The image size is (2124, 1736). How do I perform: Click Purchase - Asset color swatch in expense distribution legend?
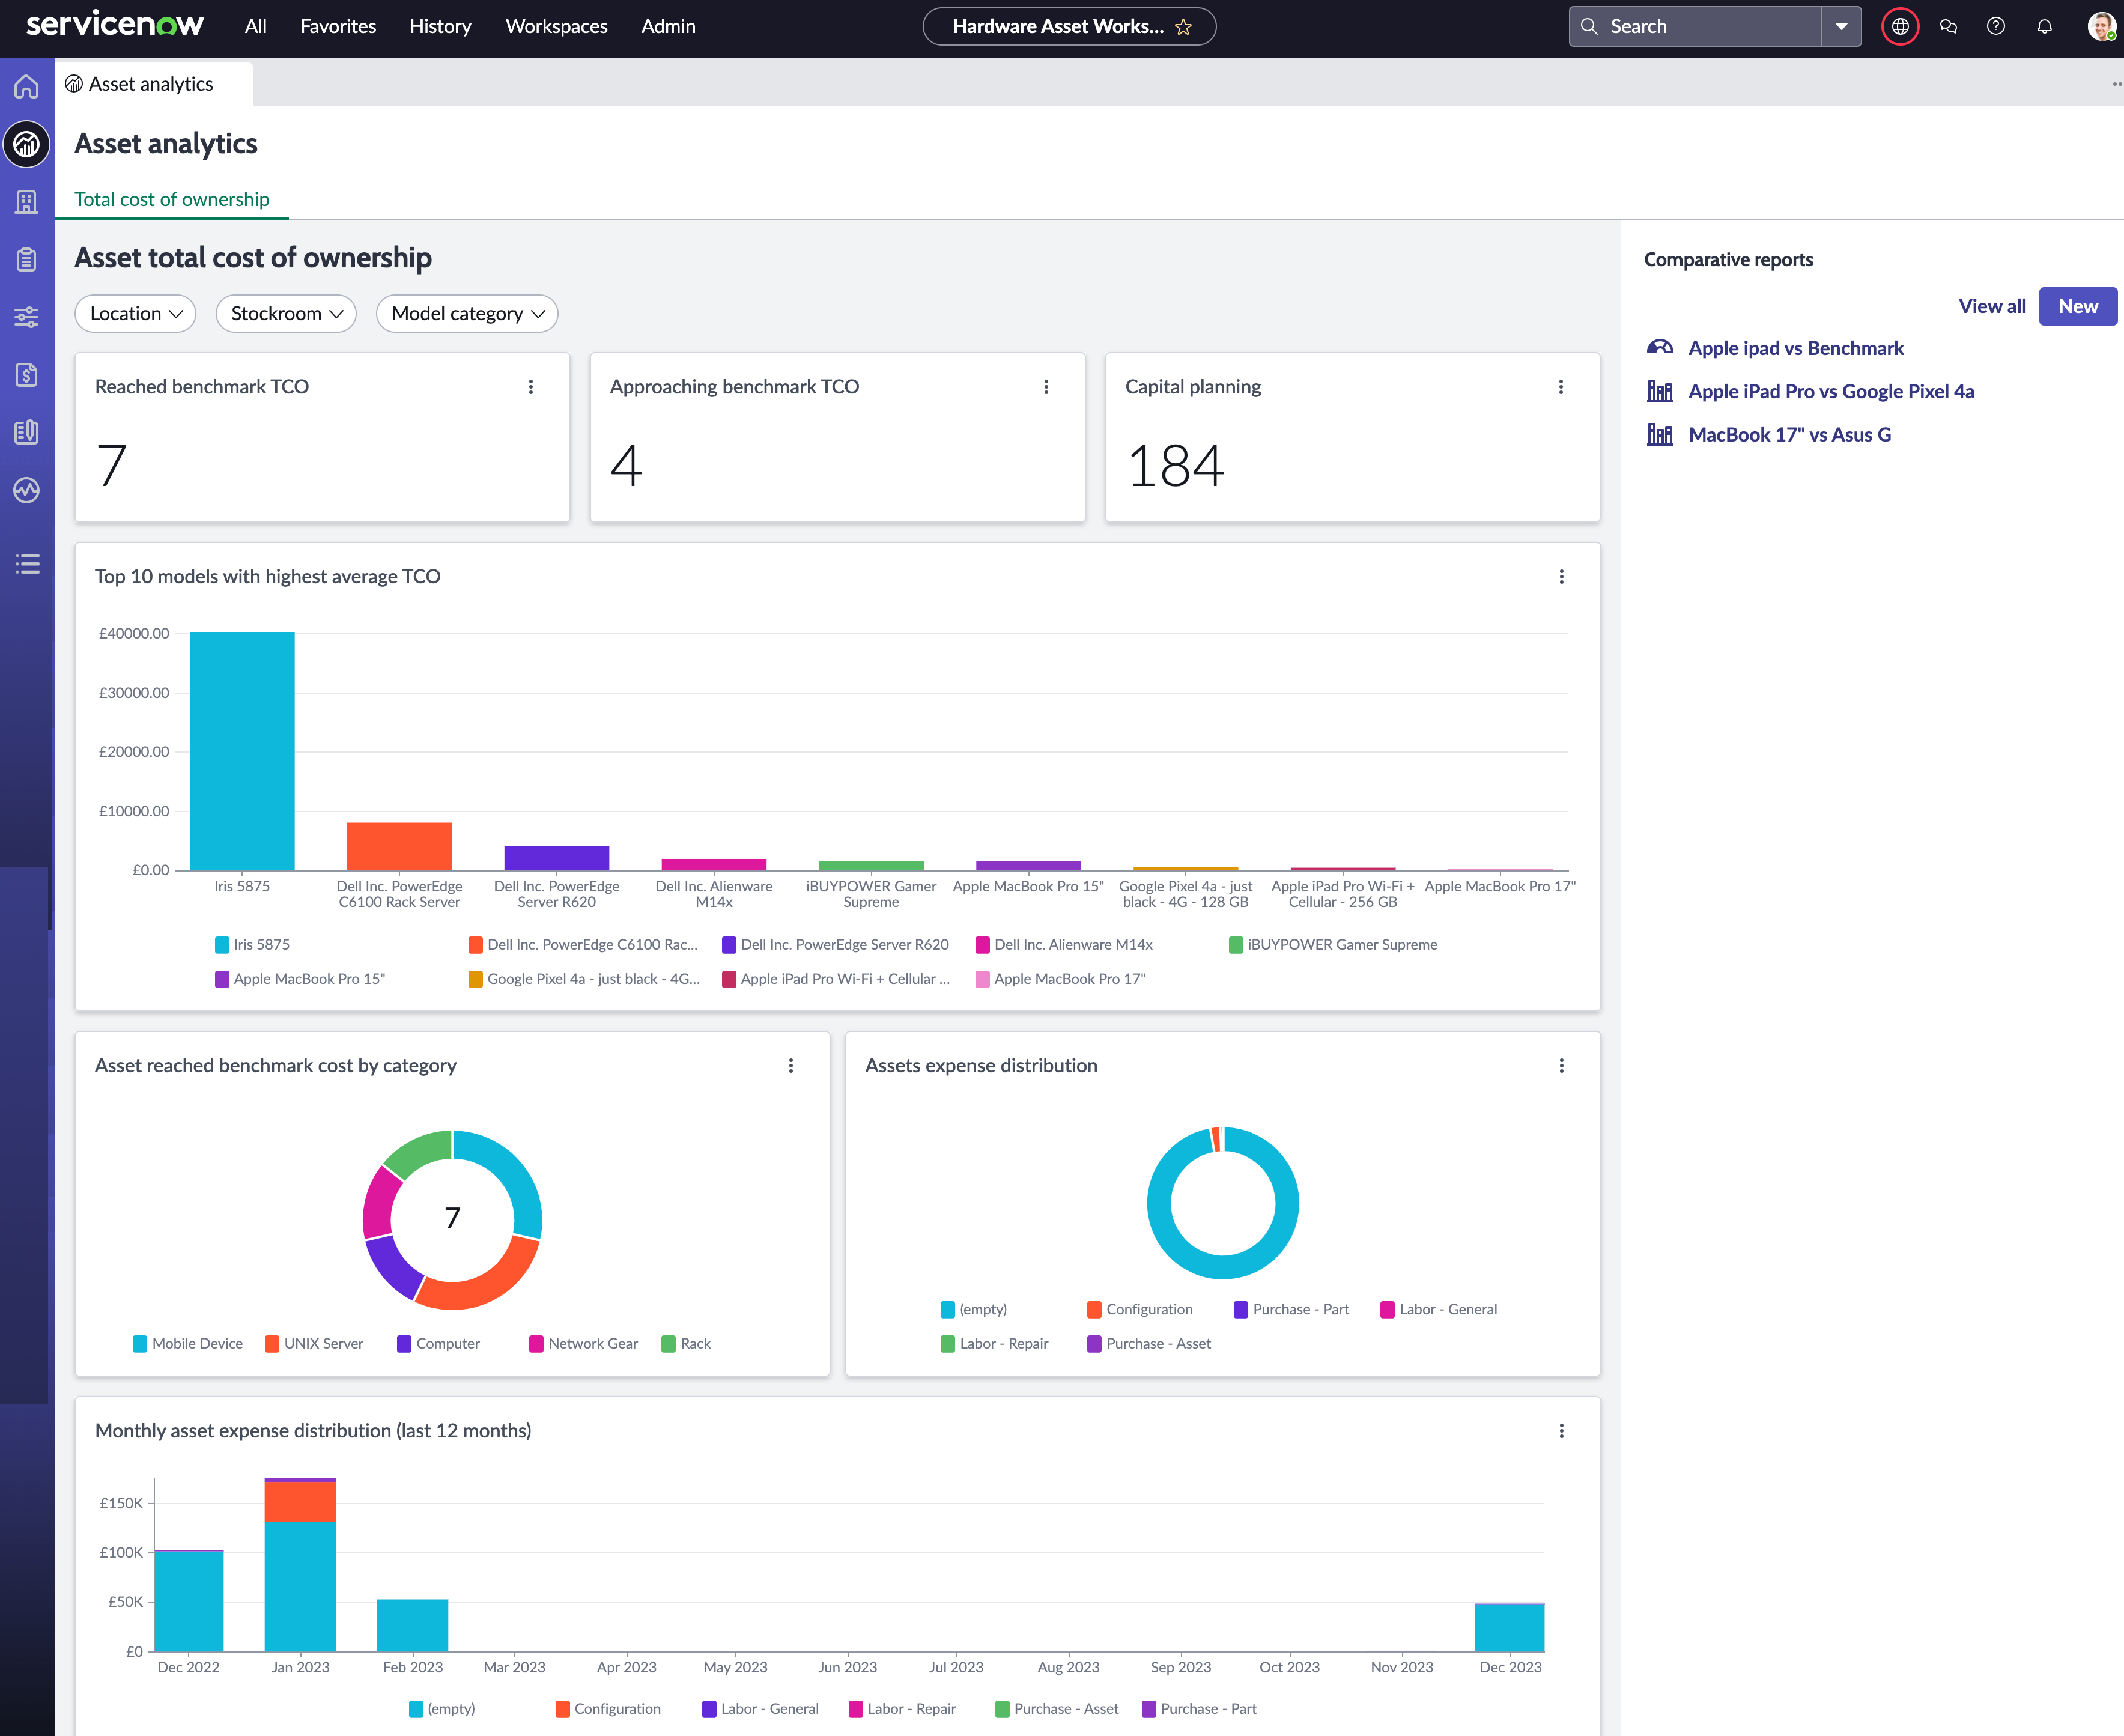(x=1094, y=1344)
